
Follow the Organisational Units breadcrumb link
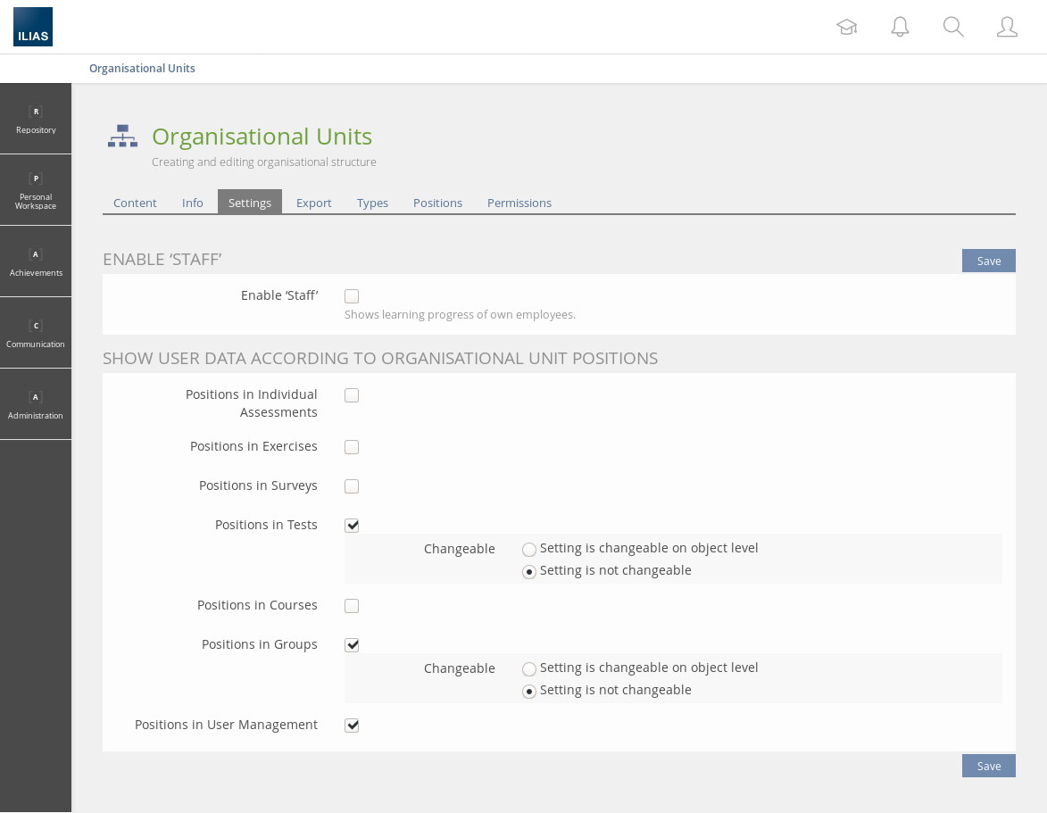pyautogui.click(x=142, y=68)
